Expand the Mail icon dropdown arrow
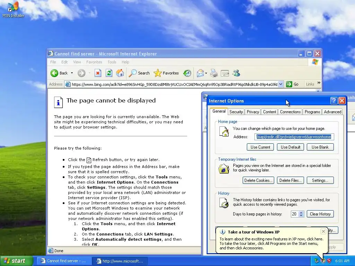 206,73
